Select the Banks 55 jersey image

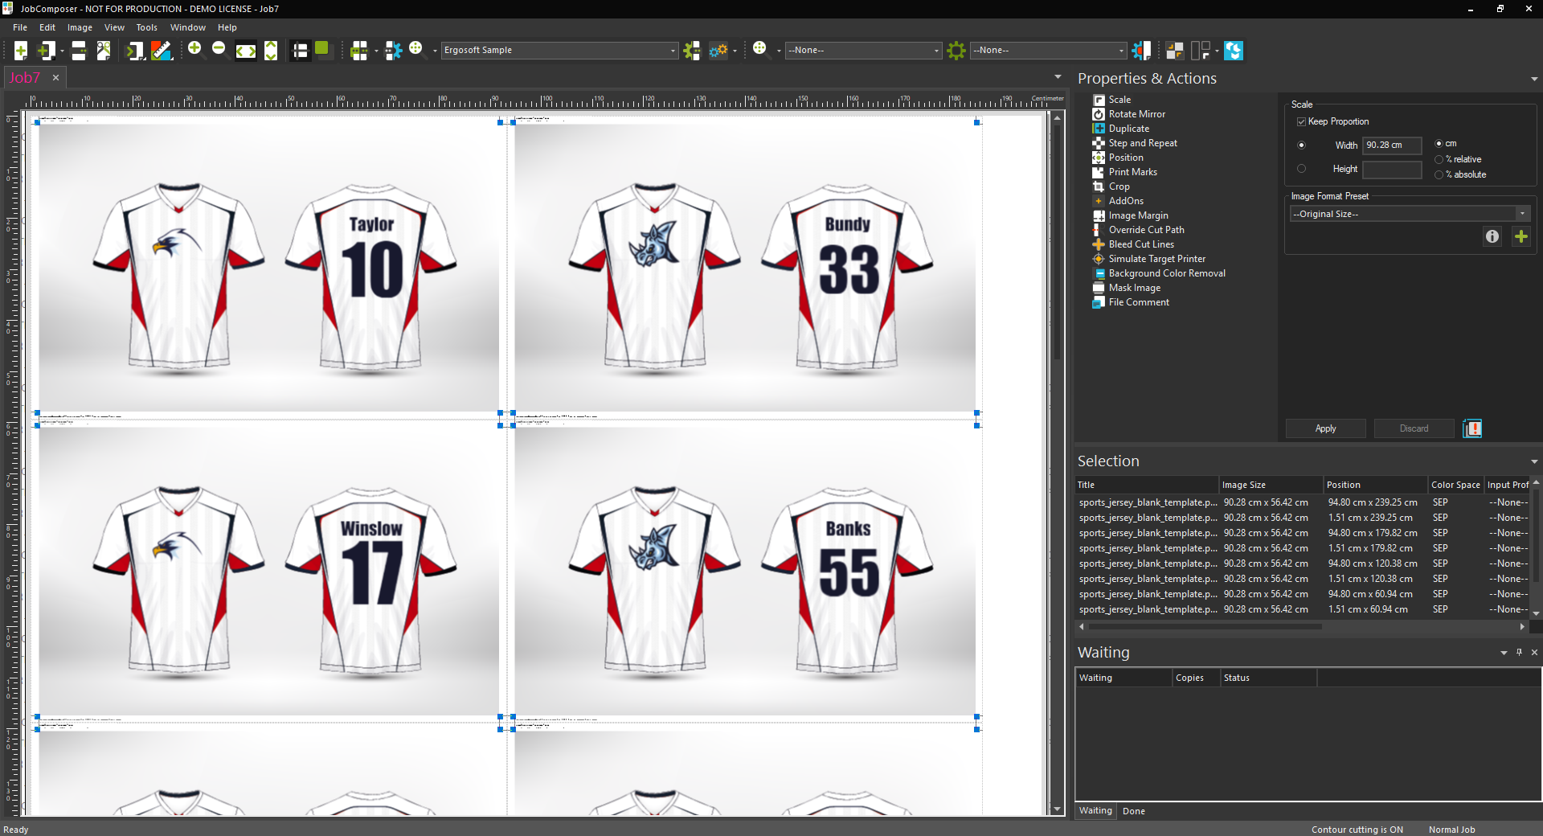[x=745, y=571]
